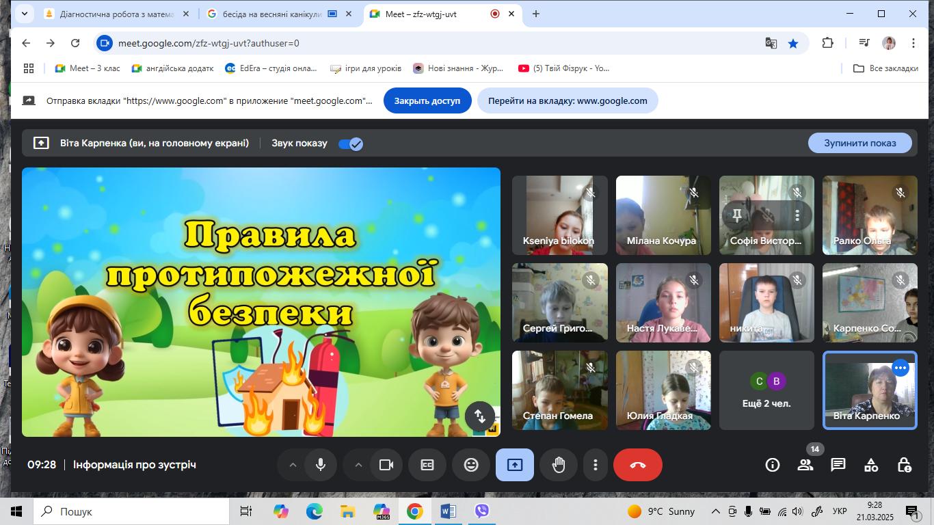Click the Windows Пошук search box
This screenshot has width=934, height=525.
click(x=130, y=511)
